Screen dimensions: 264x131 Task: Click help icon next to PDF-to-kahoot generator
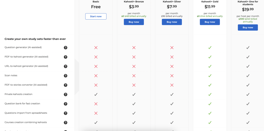[65, 57]
